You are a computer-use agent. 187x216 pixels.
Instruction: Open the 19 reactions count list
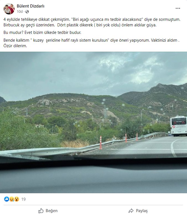(x=24, y=199)
